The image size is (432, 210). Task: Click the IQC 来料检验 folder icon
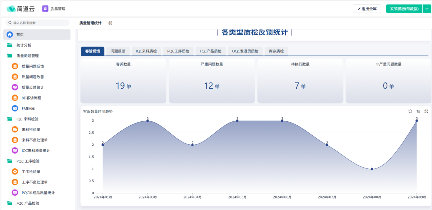[10, 119]
